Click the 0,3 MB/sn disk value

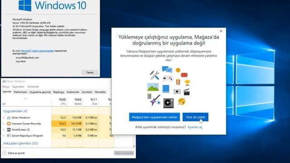point(91,129)
